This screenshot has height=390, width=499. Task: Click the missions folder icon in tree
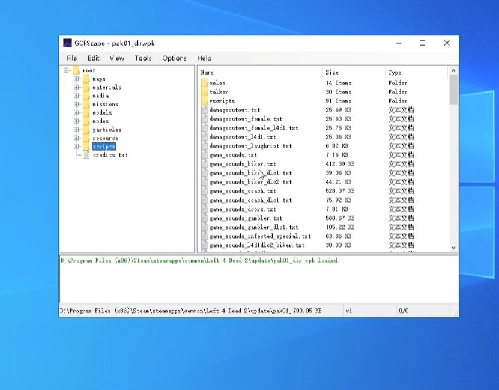pos(86,104)
